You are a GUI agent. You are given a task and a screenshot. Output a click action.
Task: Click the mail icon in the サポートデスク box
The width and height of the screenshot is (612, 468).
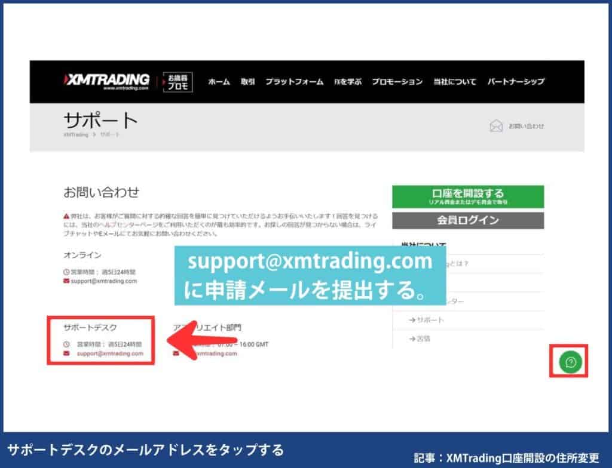click(x=66, y=353)
